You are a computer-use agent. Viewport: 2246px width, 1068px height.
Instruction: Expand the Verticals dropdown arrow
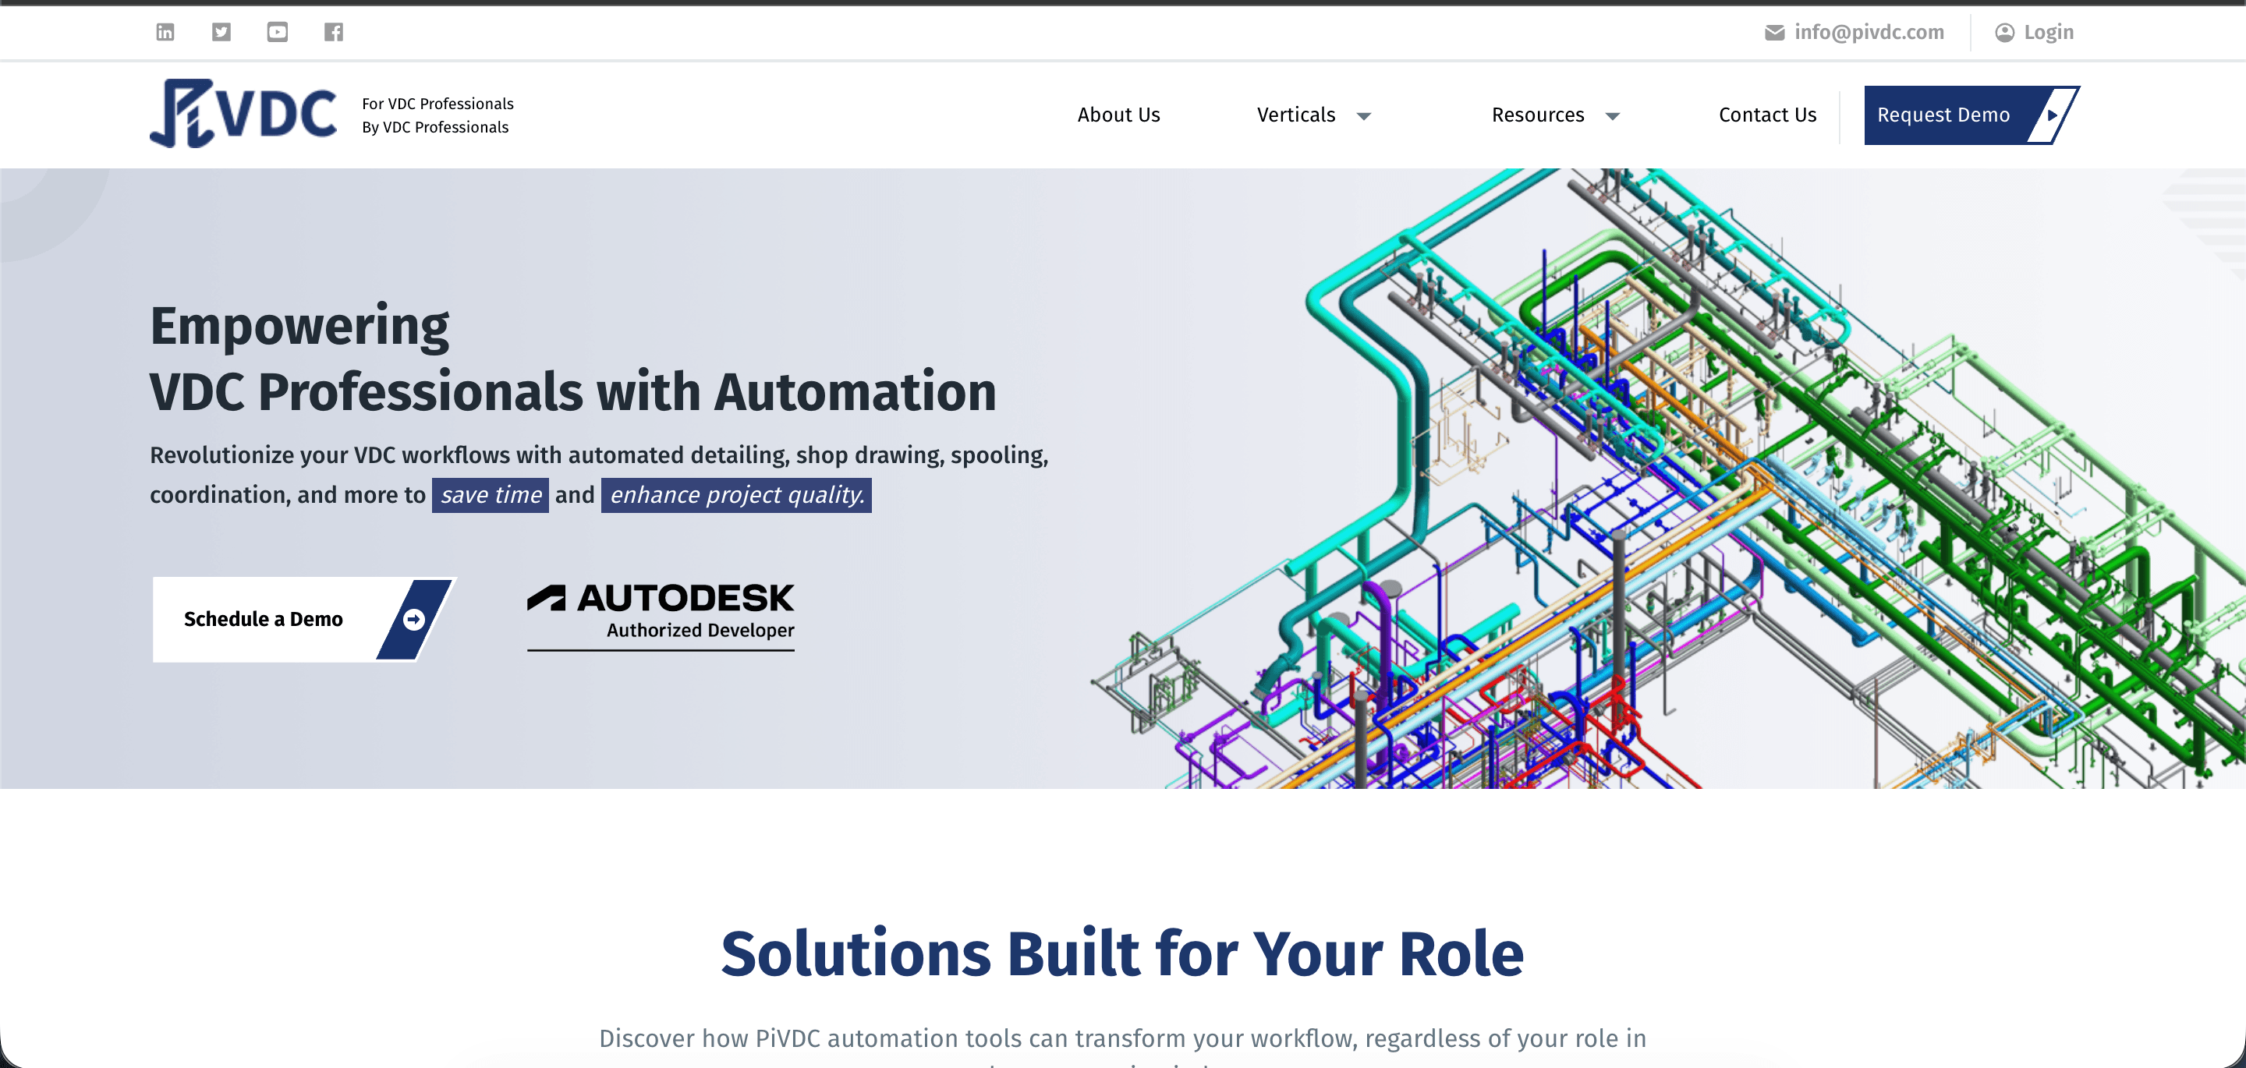1364,116
